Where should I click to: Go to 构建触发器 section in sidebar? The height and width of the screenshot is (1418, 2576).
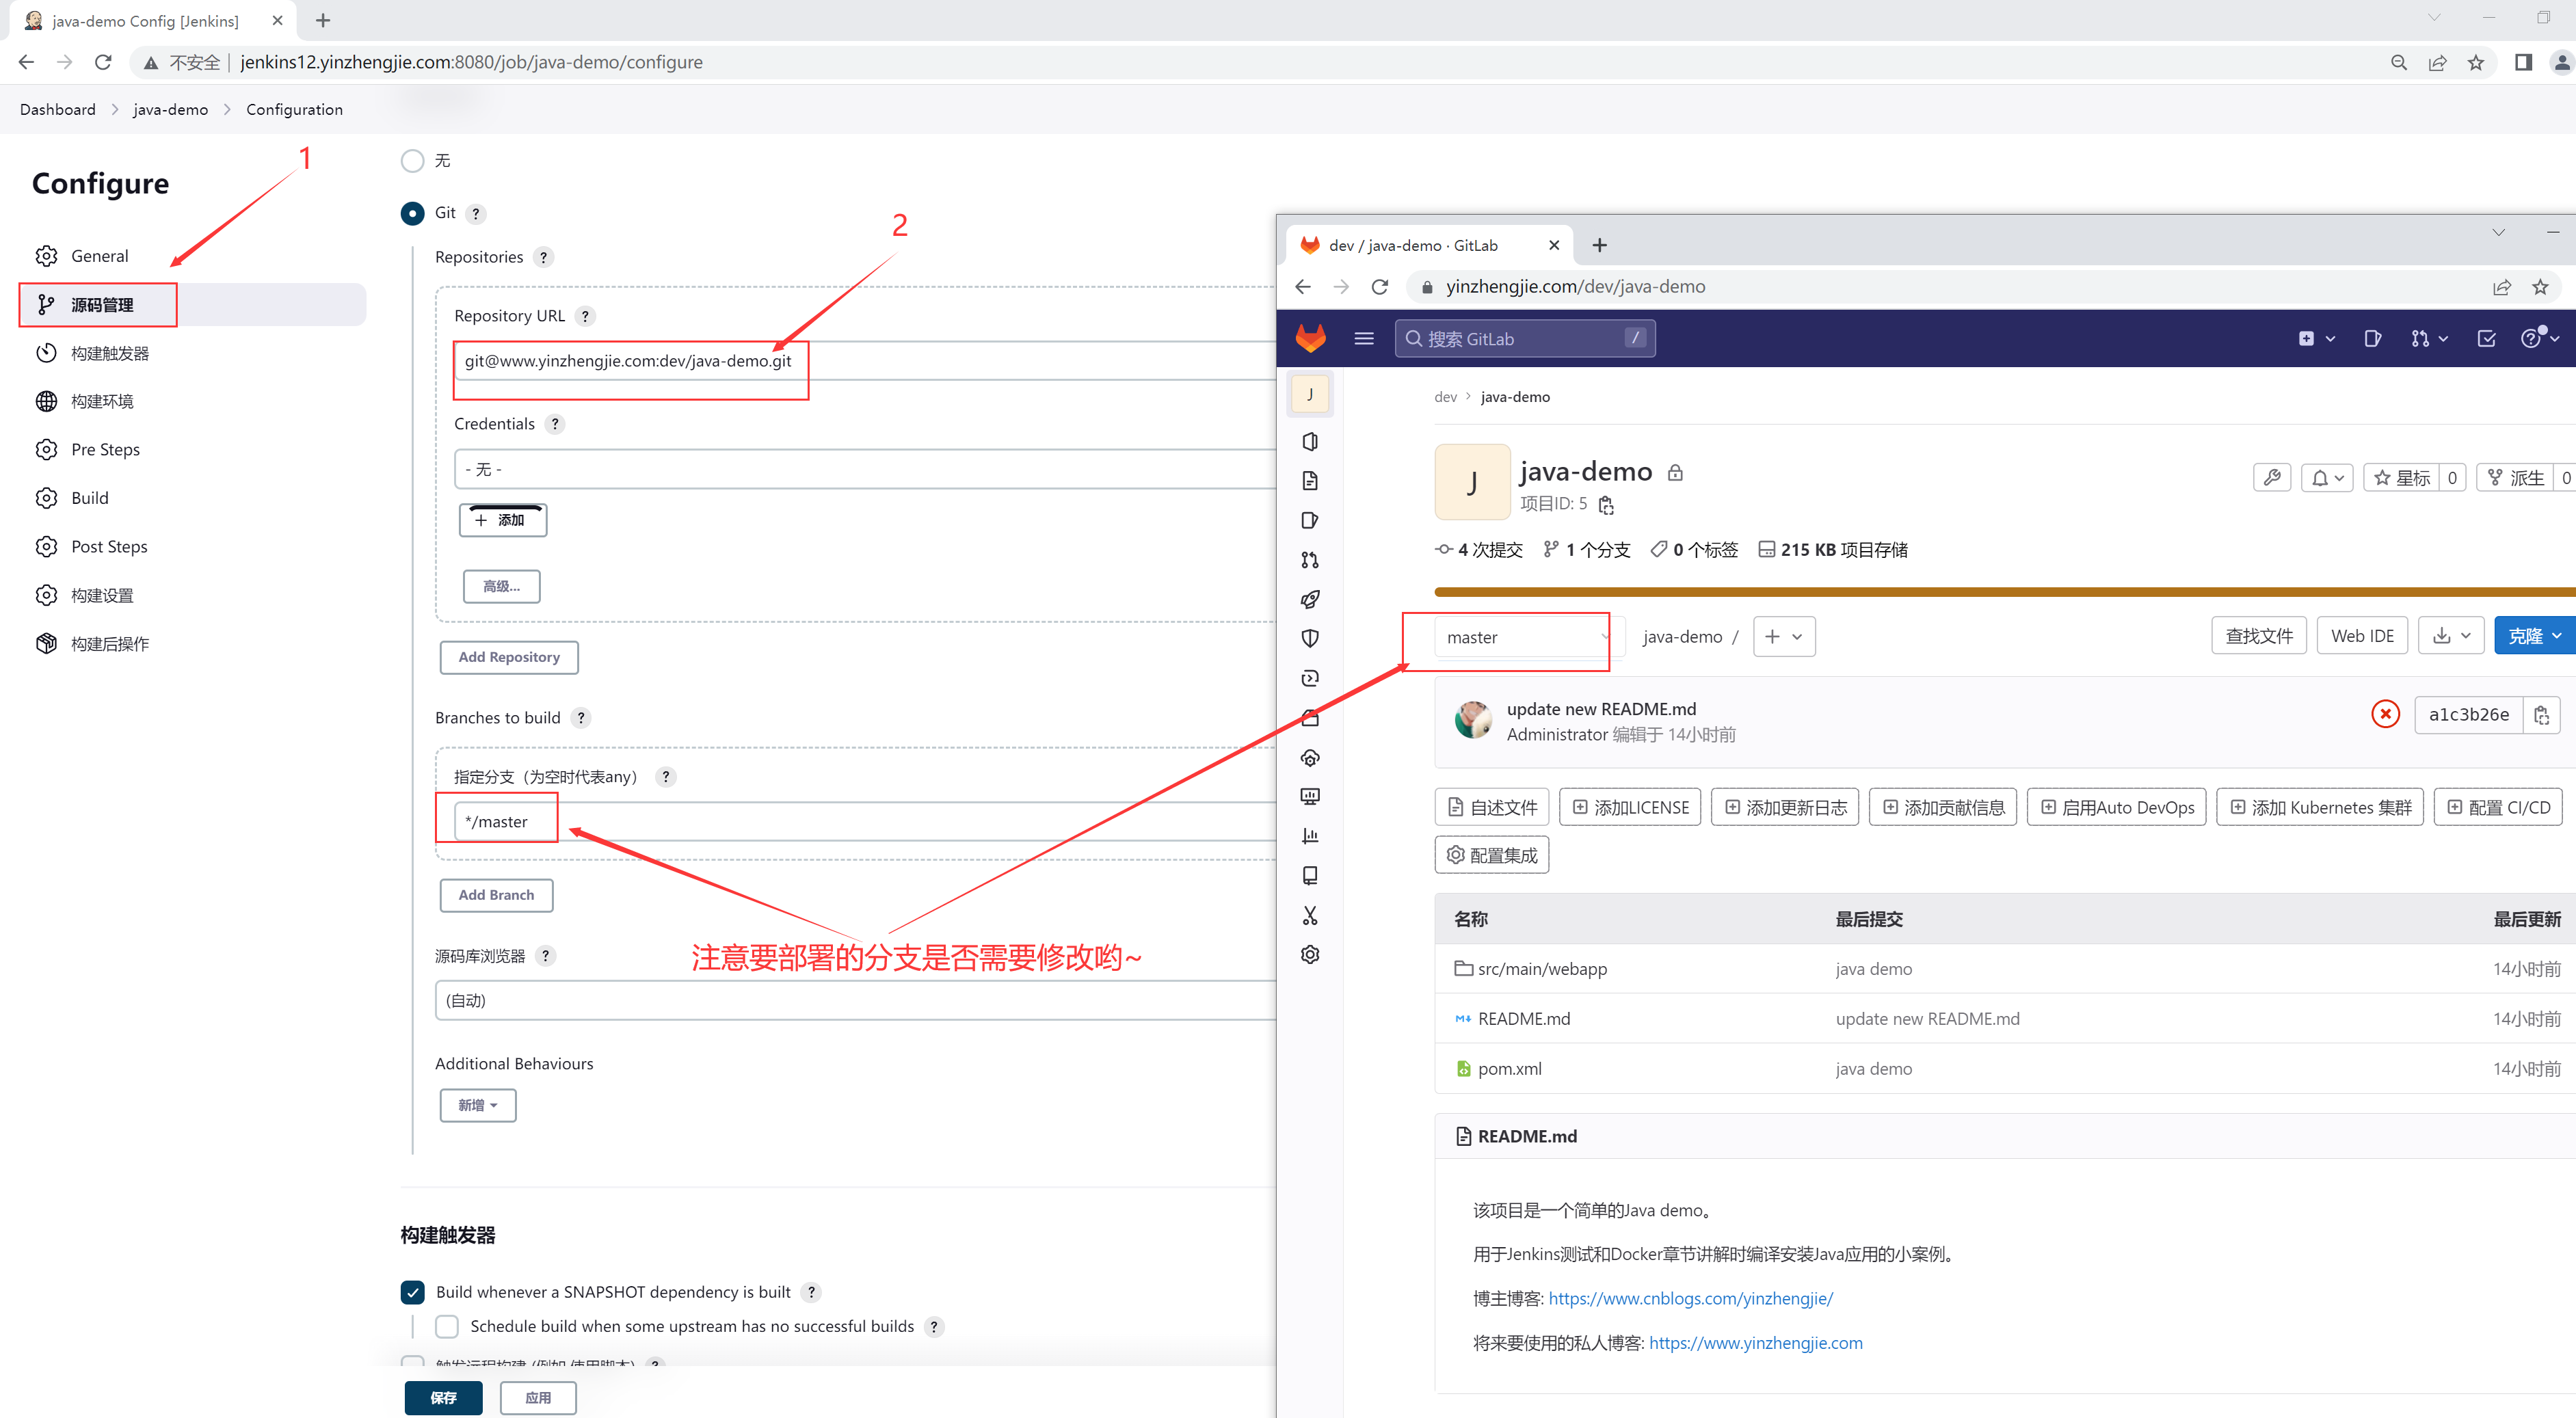(110, 353)
